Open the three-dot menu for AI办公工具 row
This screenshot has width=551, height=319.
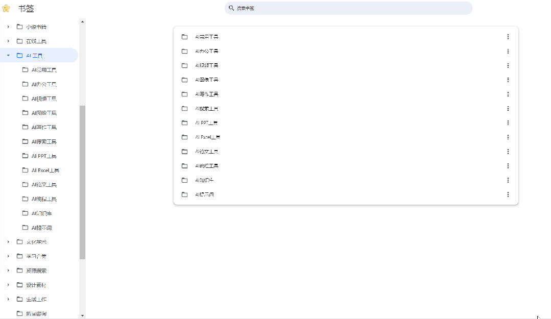pos(508,51)
